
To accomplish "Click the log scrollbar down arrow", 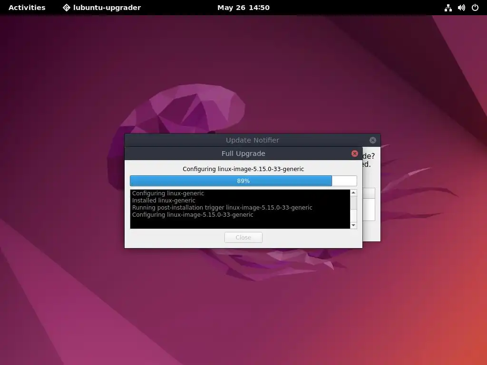I will click(x=353, y=225).
